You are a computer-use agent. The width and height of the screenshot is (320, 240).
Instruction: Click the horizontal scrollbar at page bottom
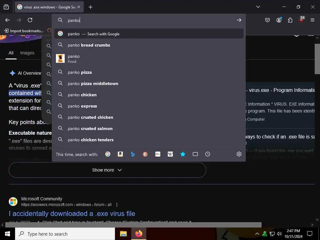pos(133,225)
